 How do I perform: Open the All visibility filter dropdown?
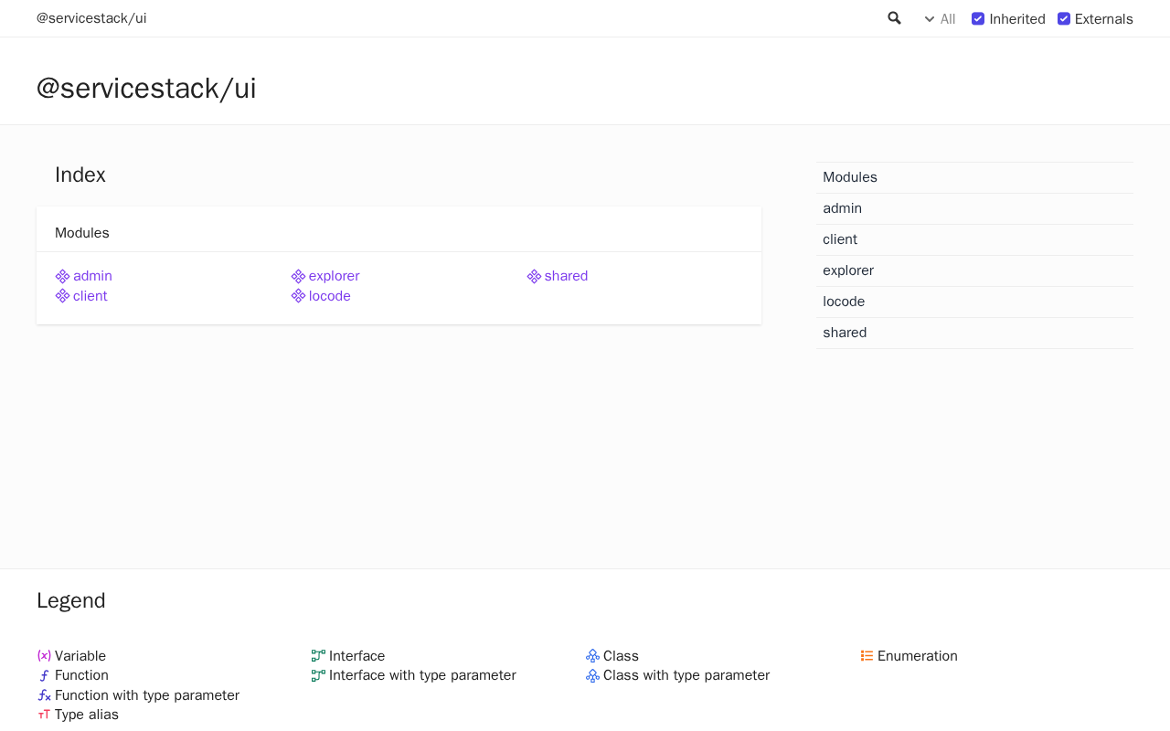tap(940, 19)
